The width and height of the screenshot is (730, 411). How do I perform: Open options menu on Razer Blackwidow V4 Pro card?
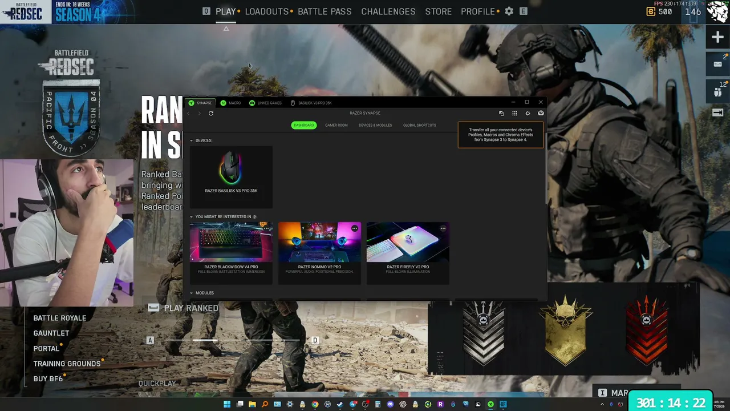pyautogui.click(x=266, y=228)
